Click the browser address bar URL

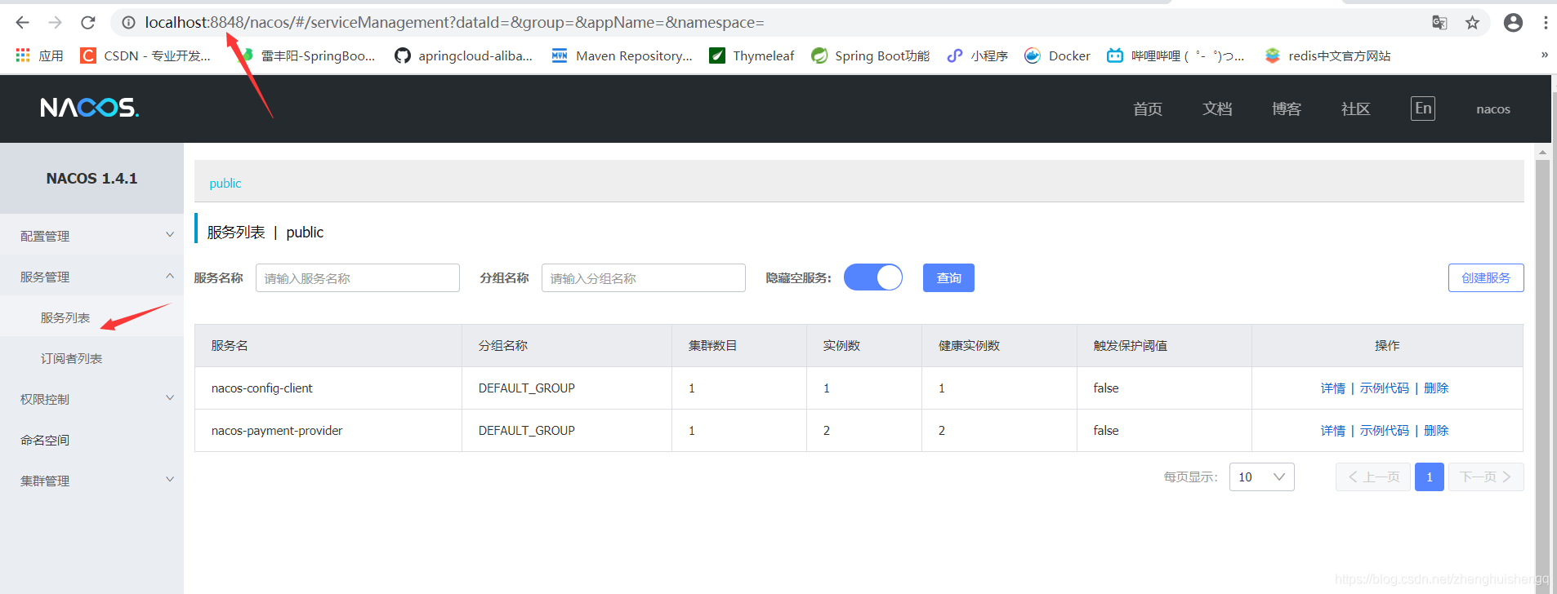click(454, 23)
